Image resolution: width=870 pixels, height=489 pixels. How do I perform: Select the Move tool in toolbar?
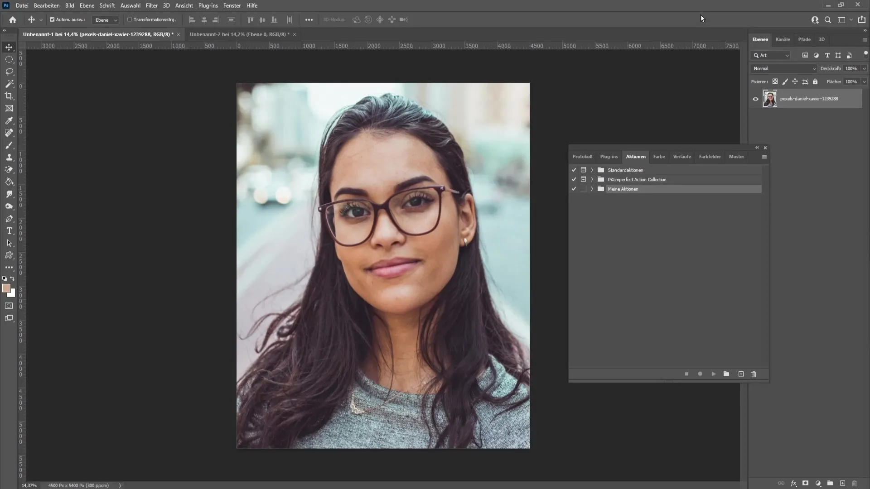click(x=9, y=47)
